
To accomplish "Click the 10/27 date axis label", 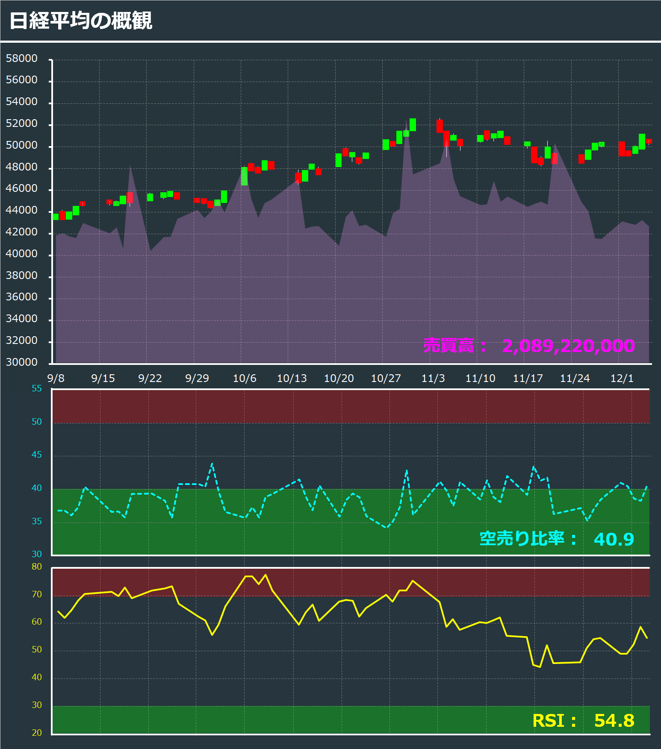I will [386, 378].
